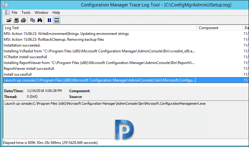The width and height of the screenshot is (249, 147).
Task: Click the Print toolbar icon
Action: pos(23,20)
